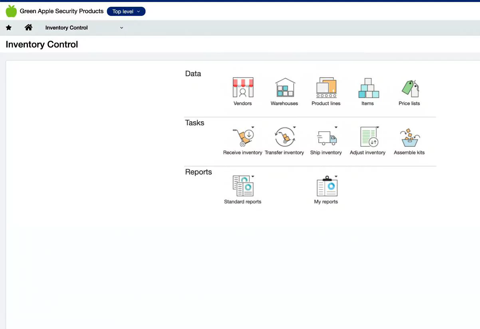The image size is (480, 329).
Task: Open Favorites with the star icon
Action: [x=9, y=28]
